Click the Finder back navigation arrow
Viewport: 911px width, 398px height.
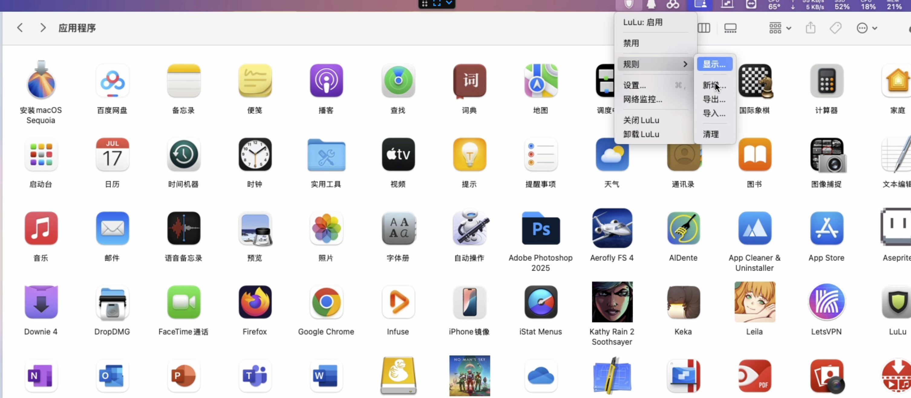[20, 28]
